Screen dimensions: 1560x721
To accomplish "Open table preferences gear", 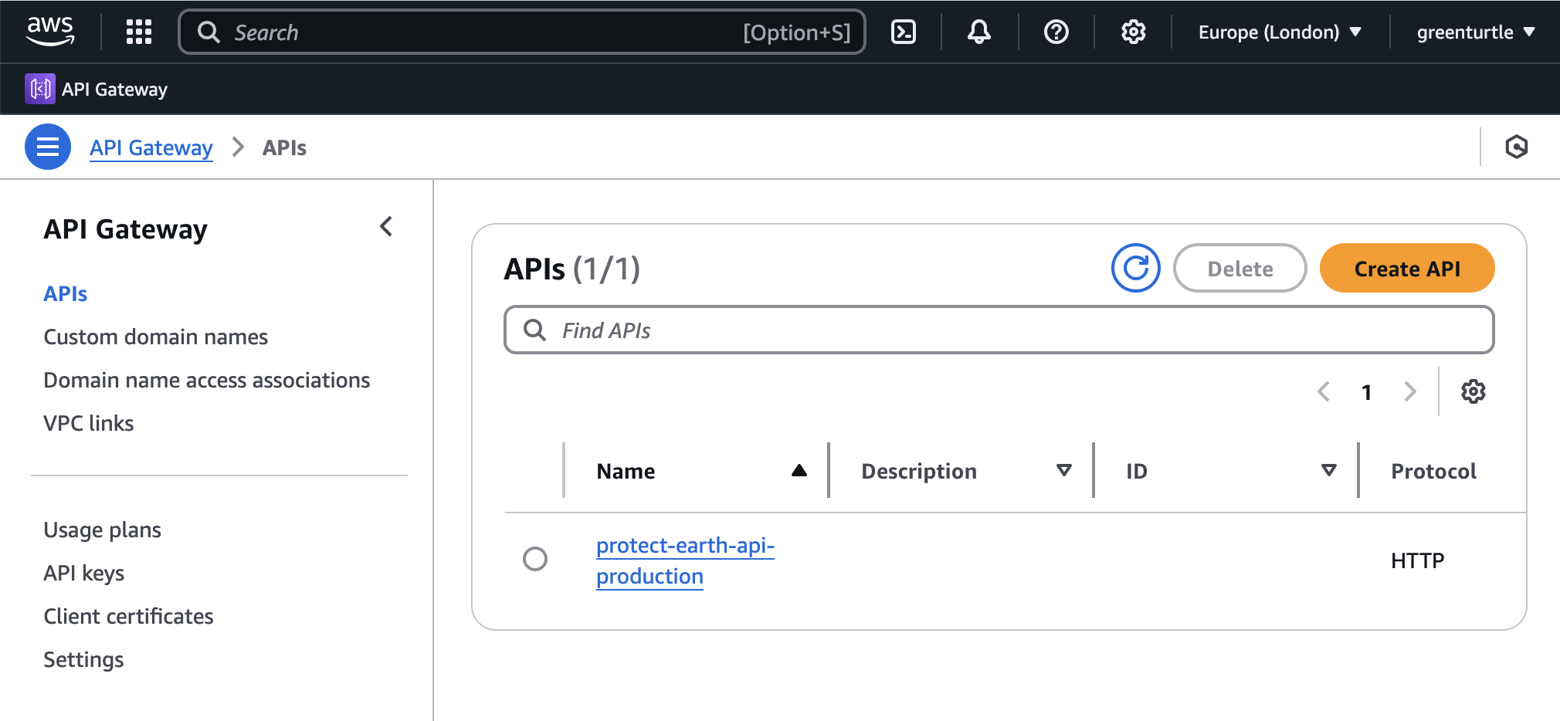I will (x=1474, y=391).
